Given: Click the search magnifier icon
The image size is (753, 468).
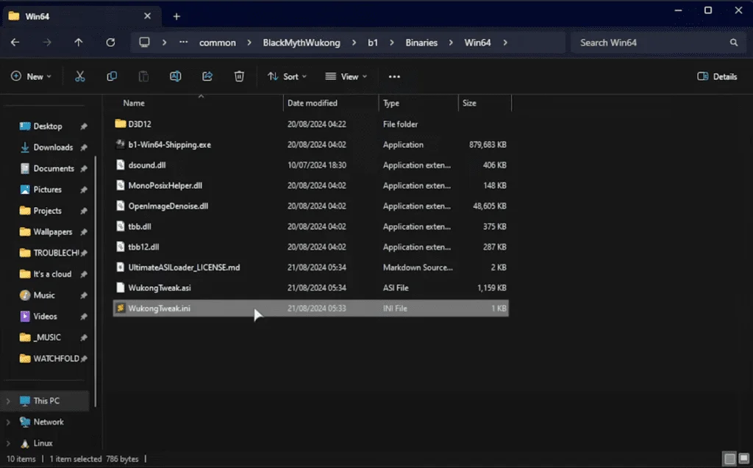Looking at the screenshot, I should tap(734, 42).
